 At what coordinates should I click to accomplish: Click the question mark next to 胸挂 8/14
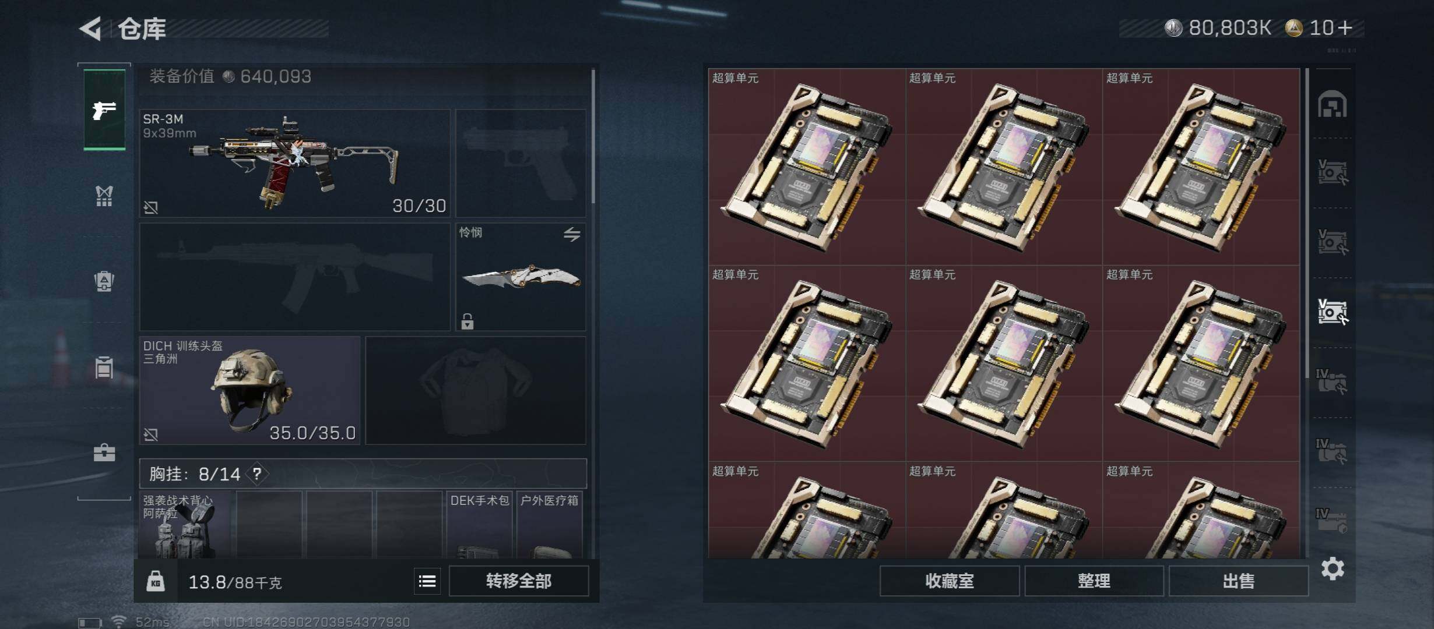(257, 474)
